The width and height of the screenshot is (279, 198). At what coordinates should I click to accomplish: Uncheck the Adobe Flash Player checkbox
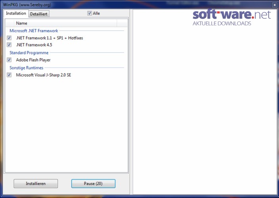[9, 60]
